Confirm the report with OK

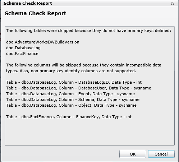tap(133, 154)
